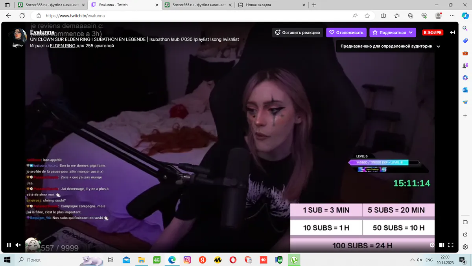Open the Tools briefcase icon in Edge sidebar
The height and width of the screenshot is (266, 472).
[x=465, y=53]
